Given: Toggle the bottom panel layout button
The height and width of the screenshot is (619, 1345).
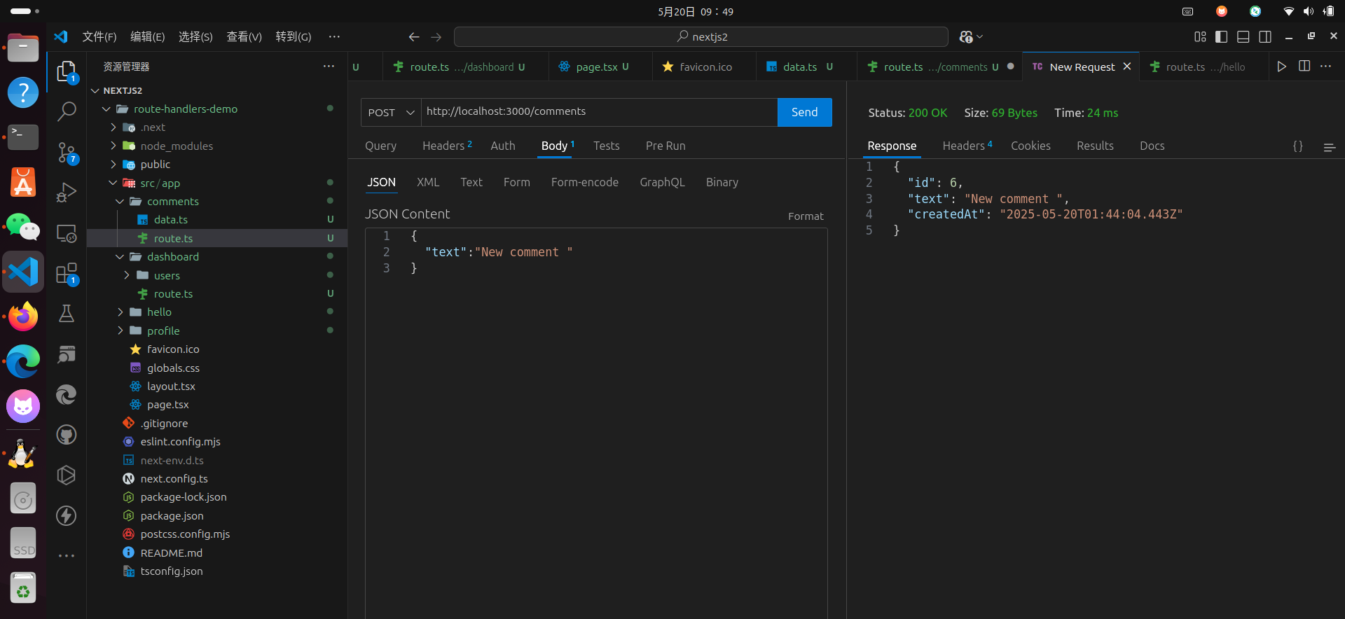Looking at the screenshot, I should (1243, 37).
